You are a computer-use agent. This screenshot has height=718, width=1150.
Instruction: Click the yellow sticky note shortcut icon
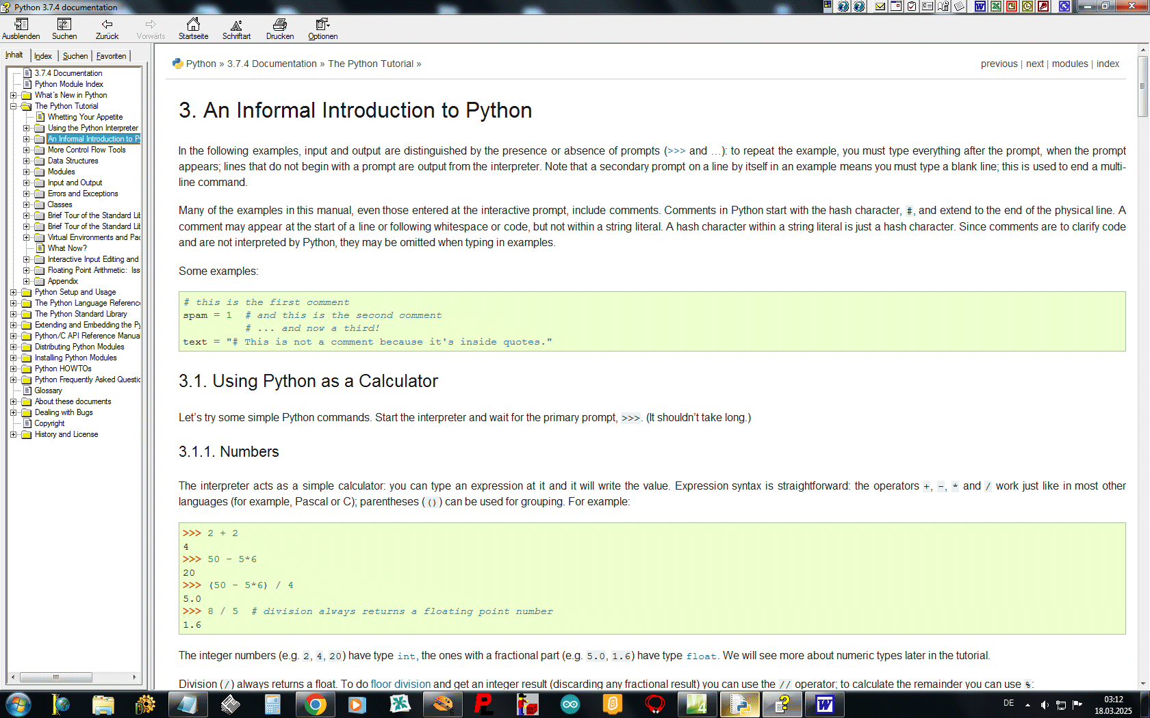[960, 6]
